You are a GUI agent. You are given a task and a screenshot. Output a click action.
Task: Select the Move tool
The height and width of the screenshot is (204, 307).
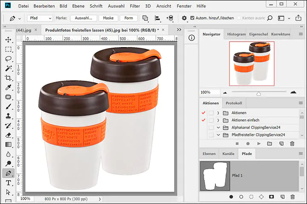tap(8, 40)
